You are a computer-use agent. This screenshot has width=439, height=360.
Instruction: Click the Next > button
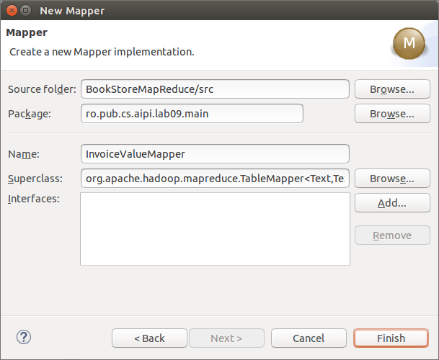226,338
